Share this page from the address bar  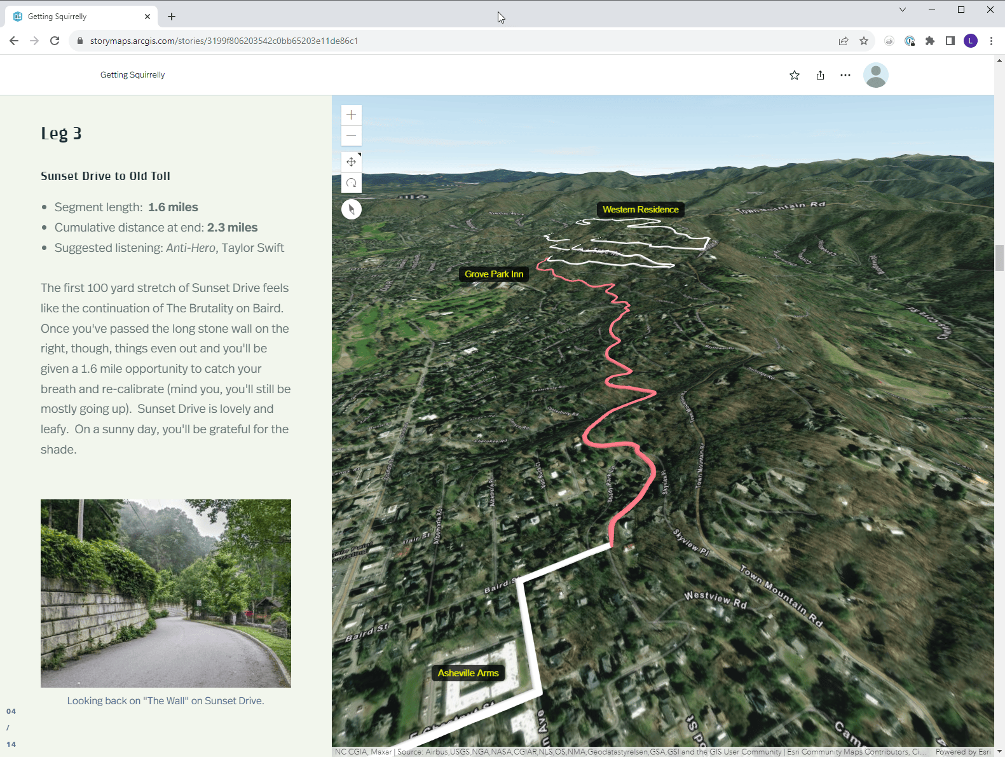(x=844, y=41)
